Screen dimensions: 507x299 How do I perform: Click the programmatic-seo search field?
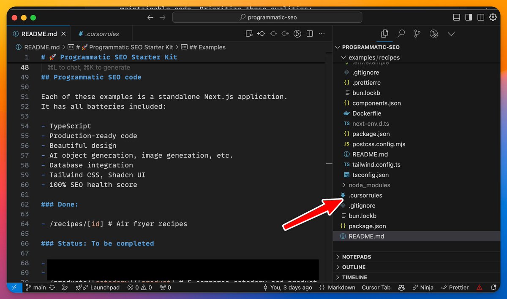point(267,17)
